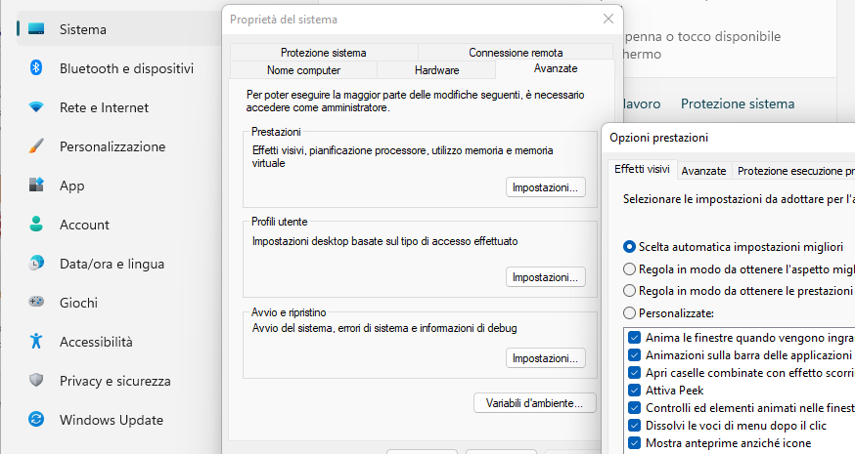Close the Proprietà del sistema dialog

607,20
